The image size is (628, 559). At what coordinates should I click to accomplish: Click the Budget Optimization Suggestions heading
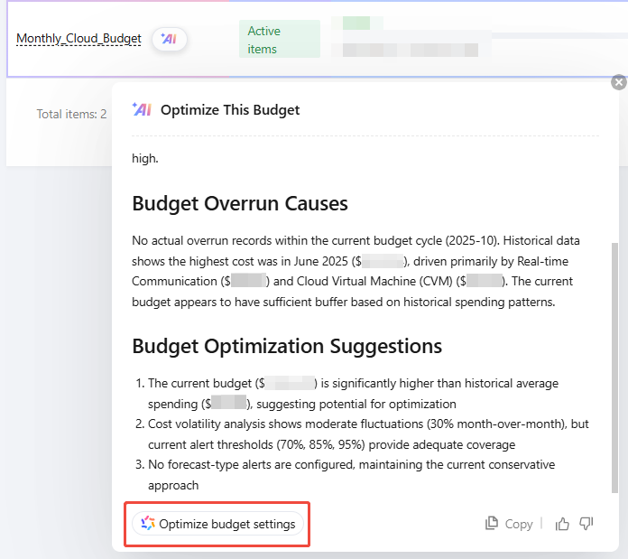click(x=287, y=346)
